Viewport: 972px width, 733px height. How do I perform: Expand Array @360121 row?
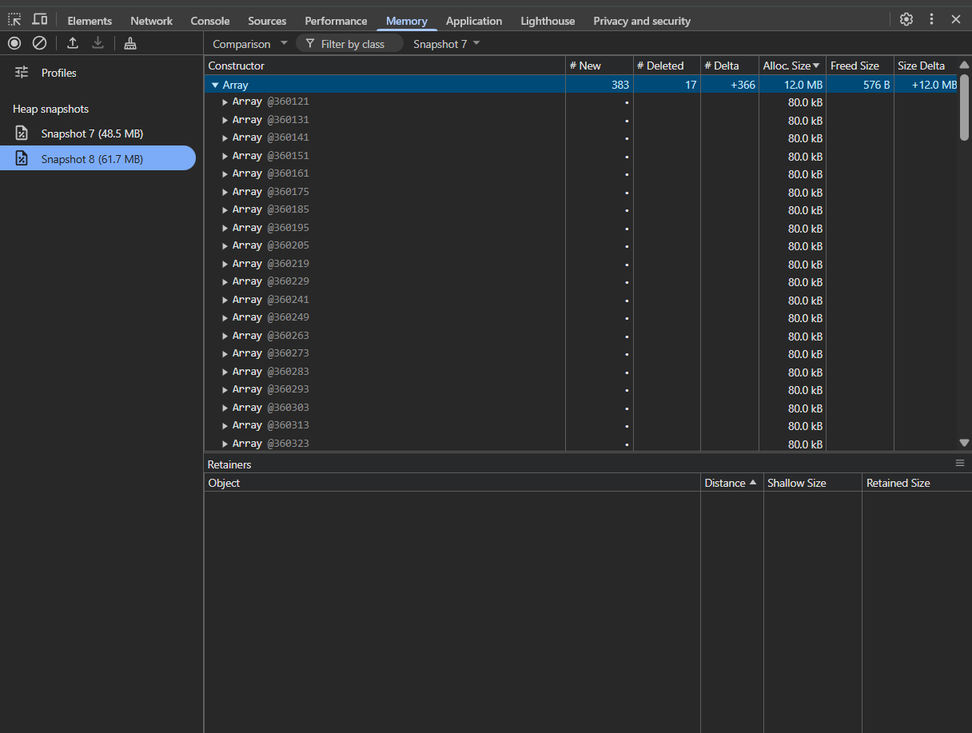pyautogui.click(x=225, y=102)
